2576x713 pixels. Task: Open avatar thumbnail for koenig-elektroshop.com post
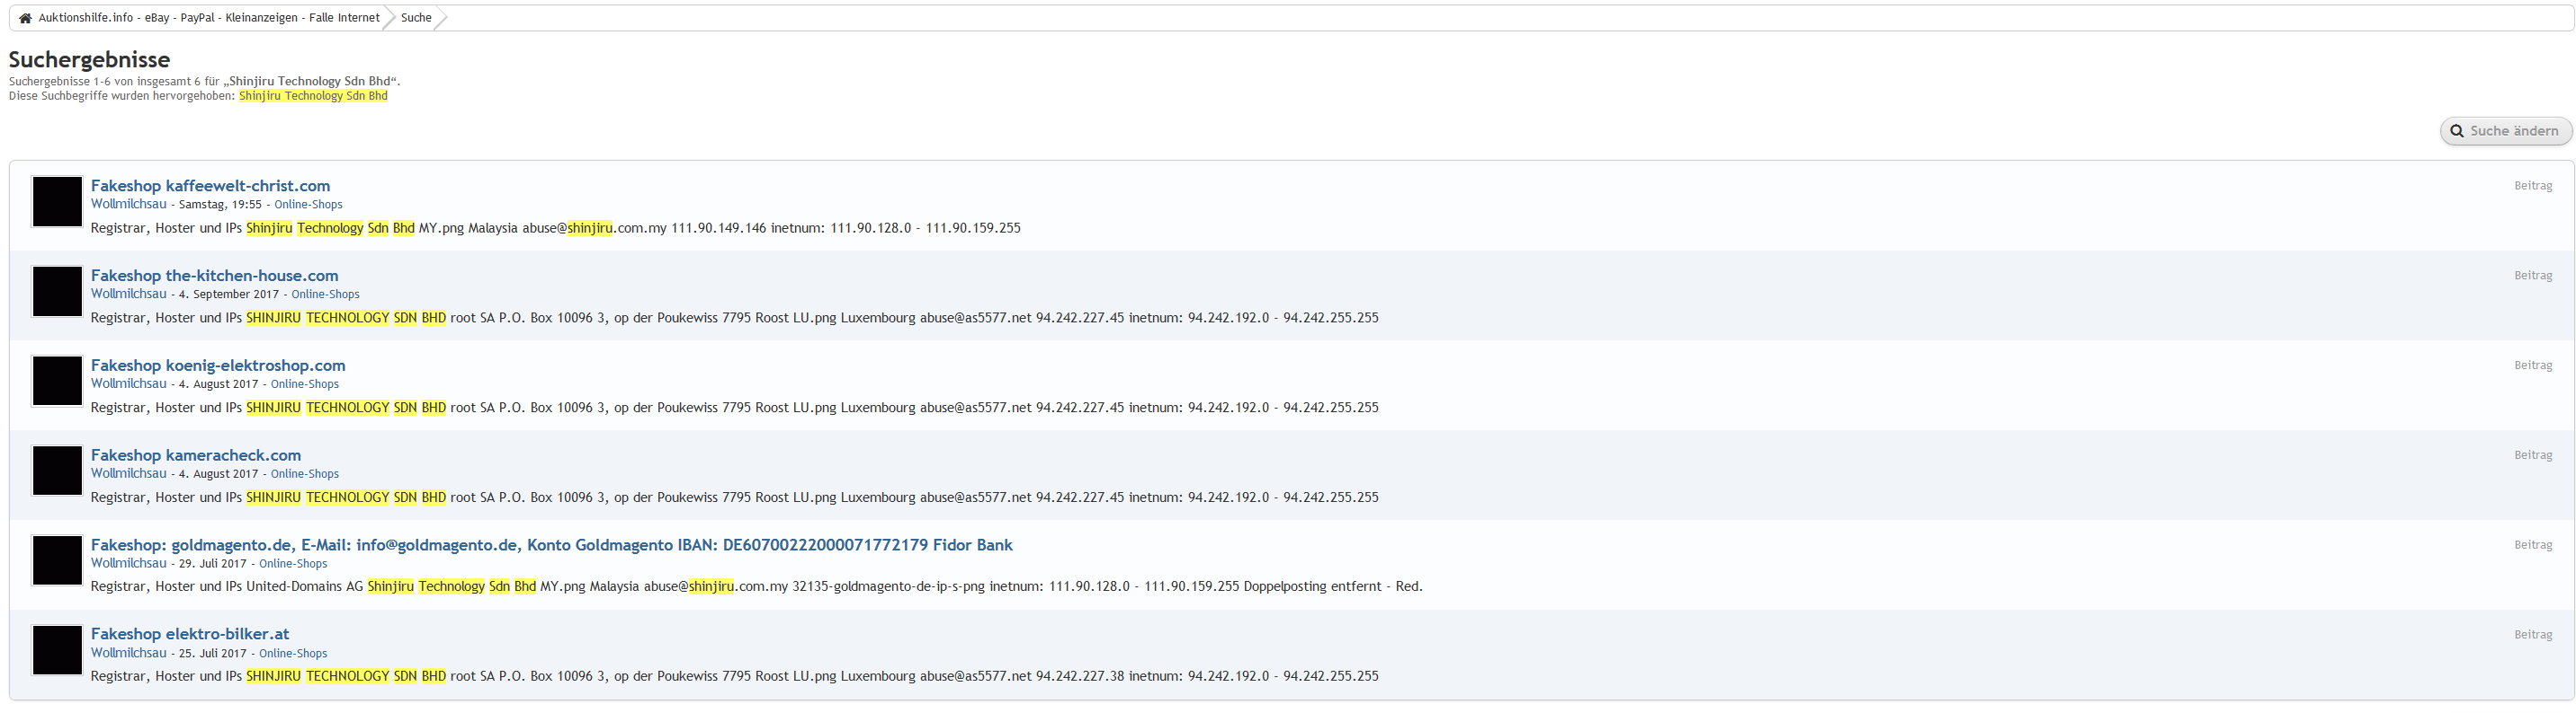57,382
